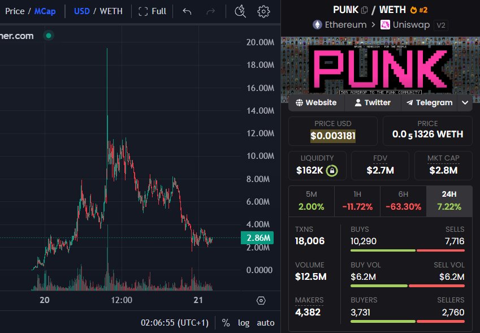The image size is (480, 333).
Task: Open the Telegram link
Action: pos(430,102)
